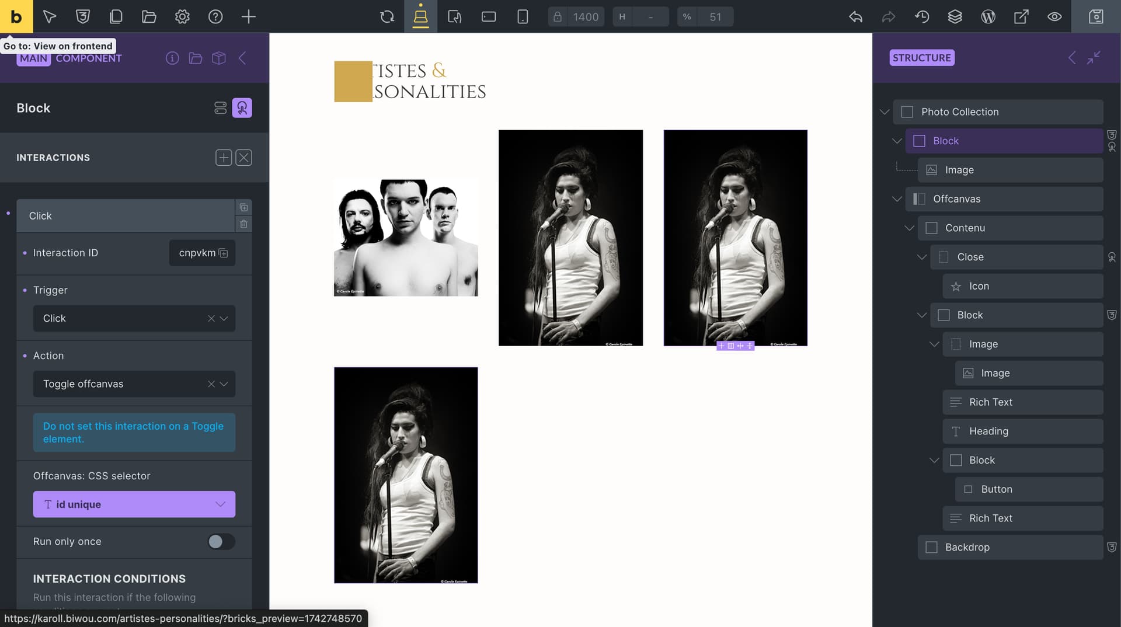The image size is (1121, 627).
Task: Open the revisions history icon
Action: coord(922,16)
